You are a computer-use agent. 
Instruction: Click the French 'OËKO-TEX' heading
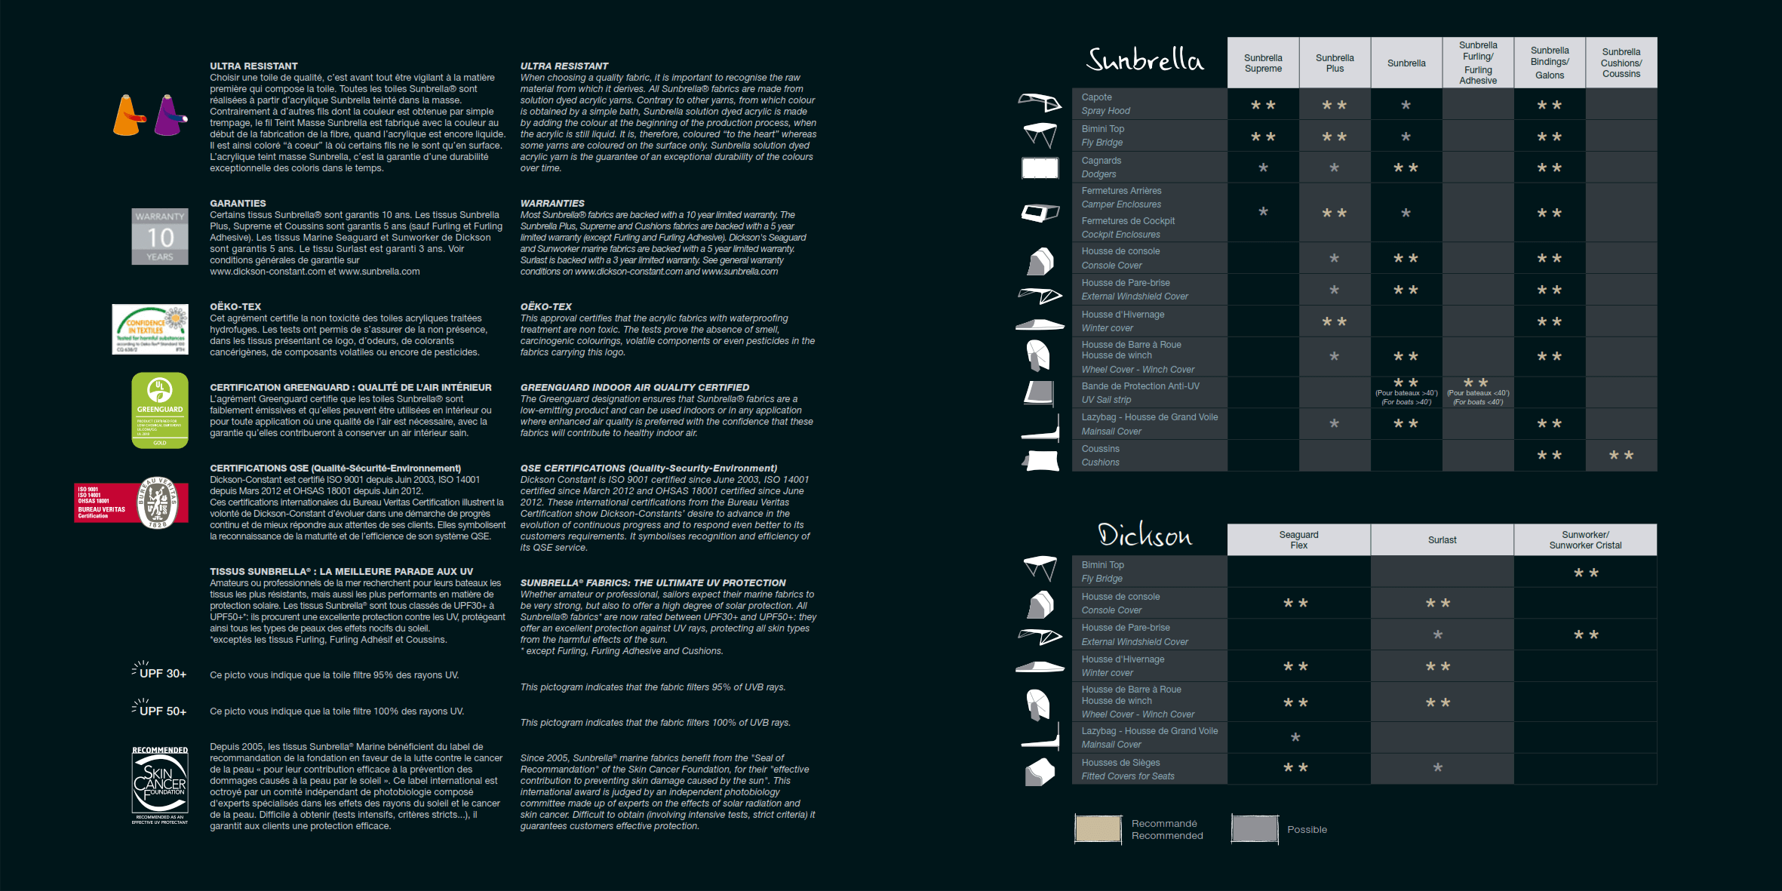235,307
